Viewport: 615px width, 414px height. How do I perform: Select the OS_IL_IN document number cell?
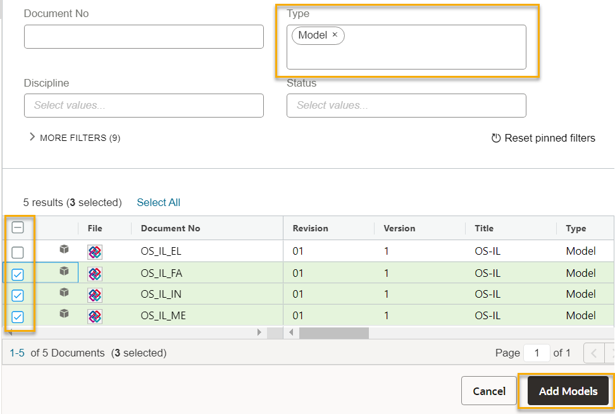click(x=161, y=294)
